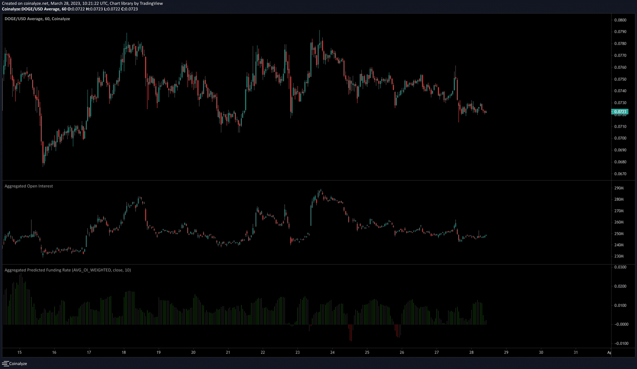Click the 0.0300 funding rate axis label

click(620, 267)
